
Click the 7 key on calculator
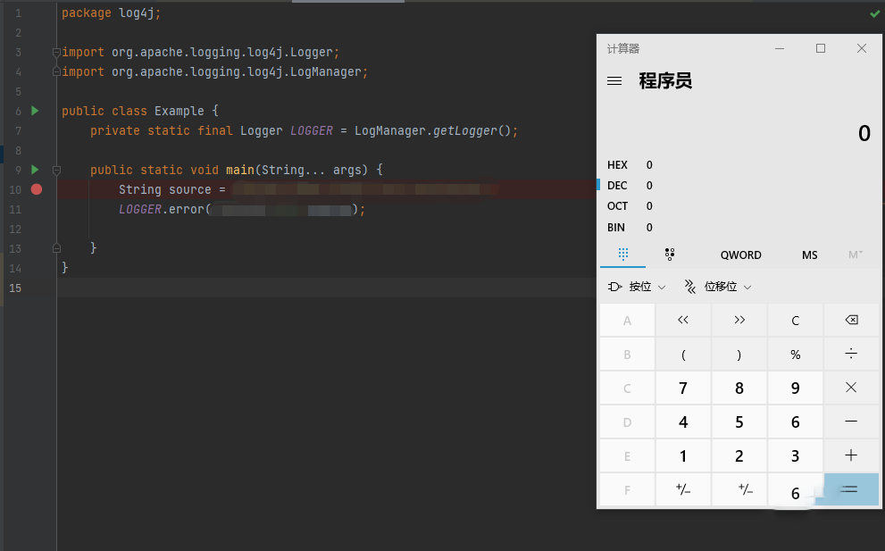pyautogui.click(x=683, y=388)
